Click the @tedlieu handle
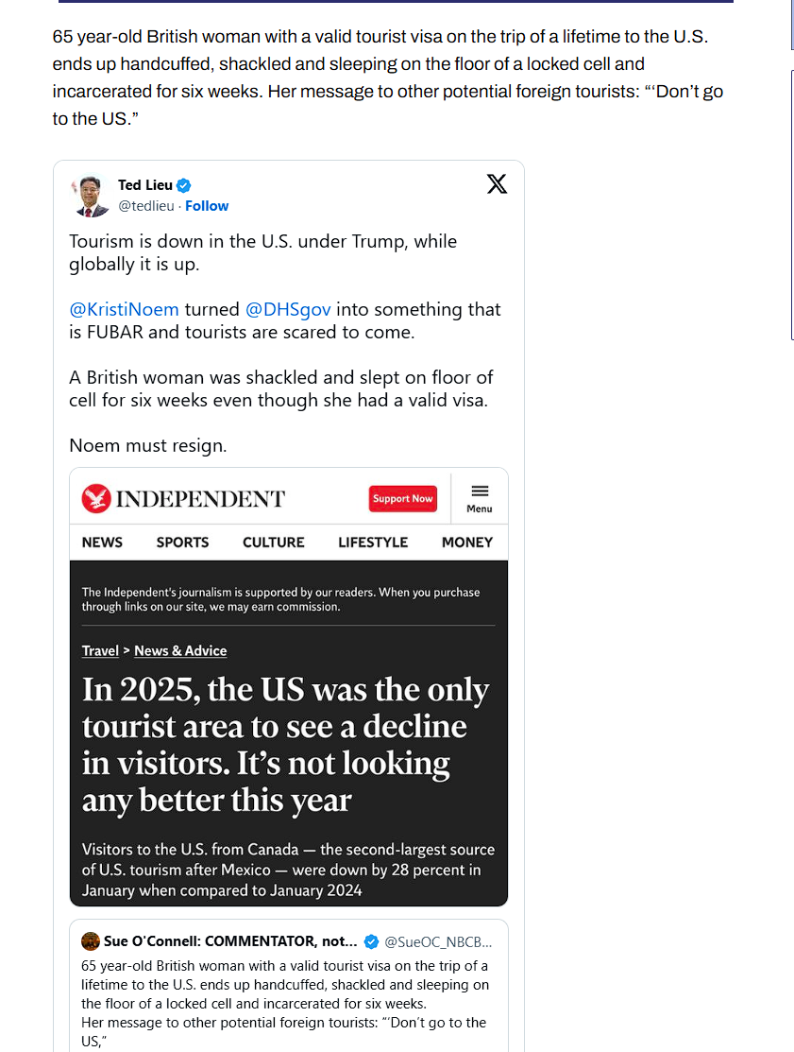This screenshot has width=794, height=1052. pos(148,206)
